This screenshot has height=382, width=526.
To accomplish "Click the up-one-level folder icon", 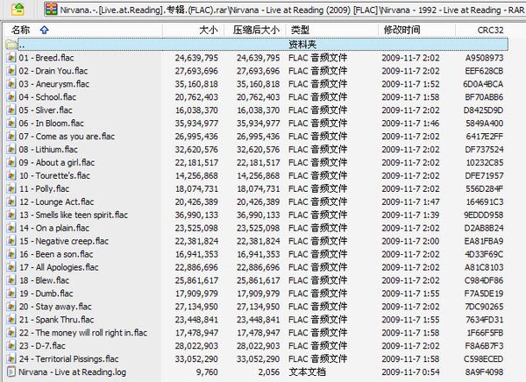I will point(18,9).
